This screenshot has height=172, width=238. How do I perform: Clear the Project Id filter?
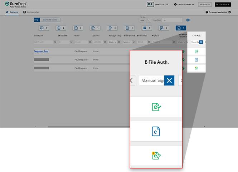174,42
